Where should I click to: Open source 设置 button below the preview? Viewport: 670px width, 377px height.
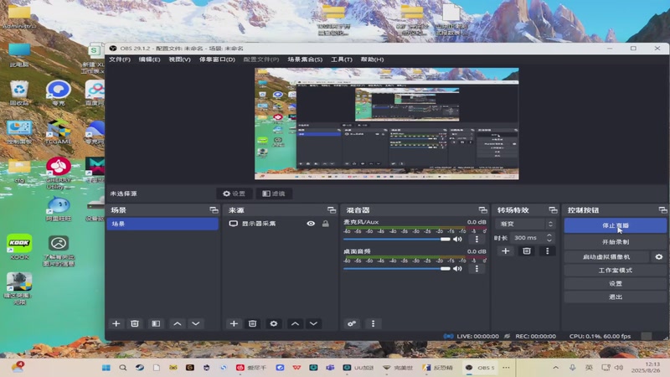tap(234, 194)
